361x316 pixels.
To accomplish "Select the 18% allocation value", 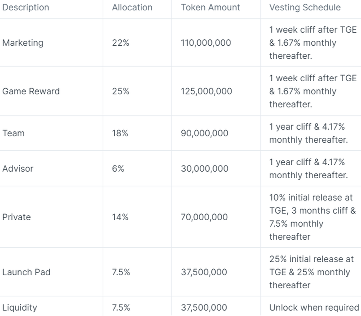I will pyautogui.click(x=120, y=133).
